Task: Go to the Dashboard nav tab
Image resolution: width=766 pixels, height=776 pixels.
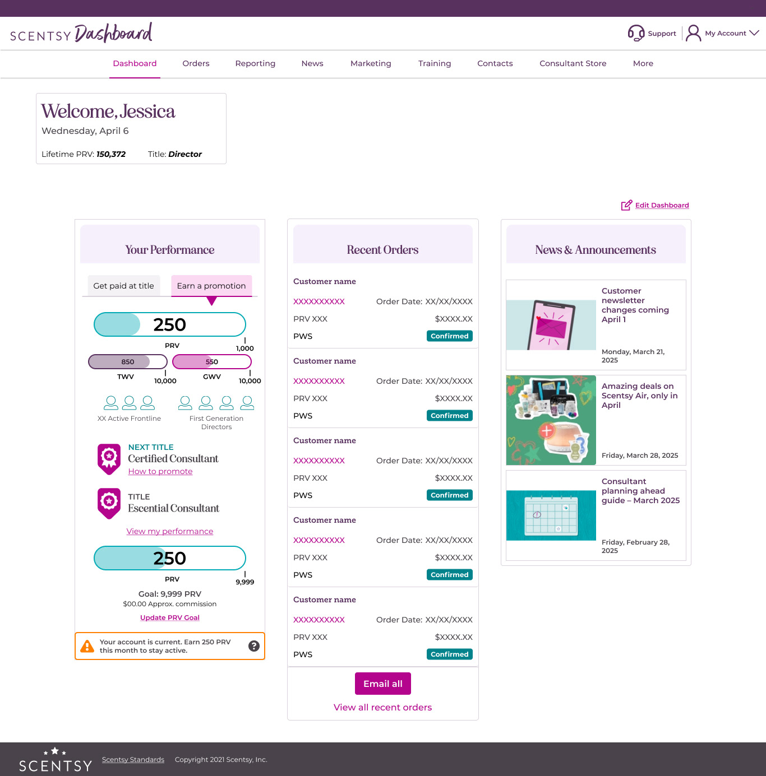Action: [x=135, y=63]
